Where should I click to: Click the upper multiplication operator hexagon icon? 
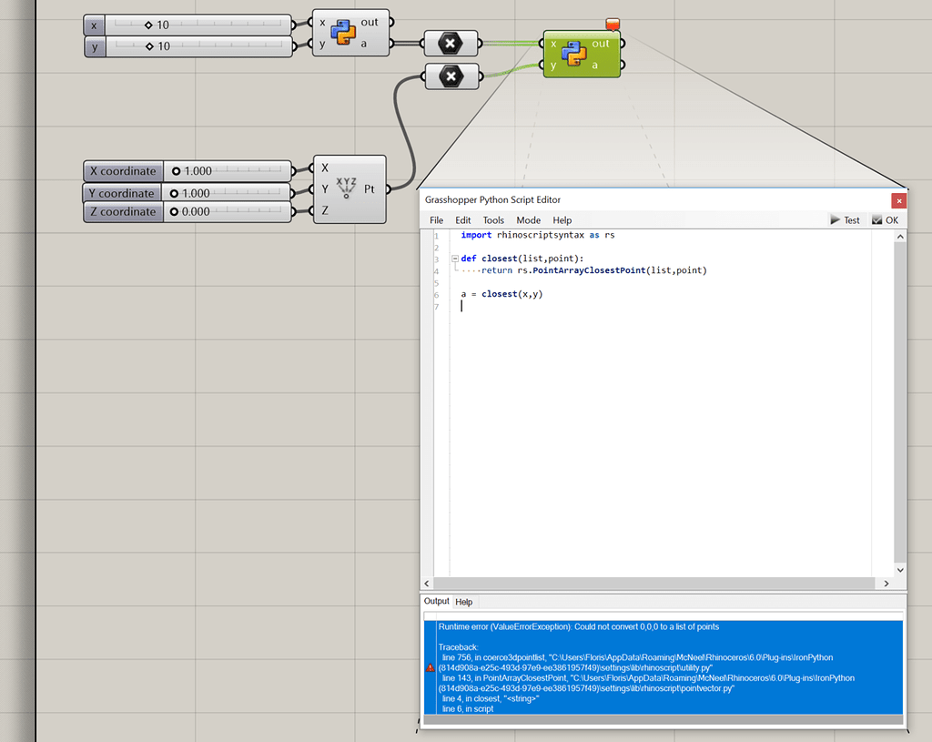451,42
